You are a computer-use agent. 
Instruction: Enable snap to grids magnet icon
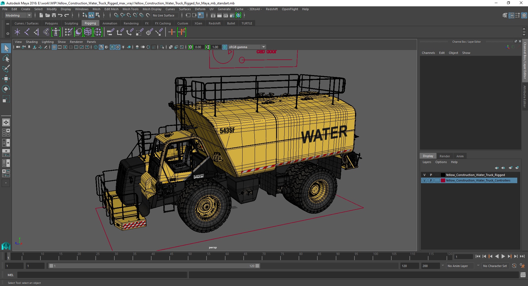[x=116, y=15]
